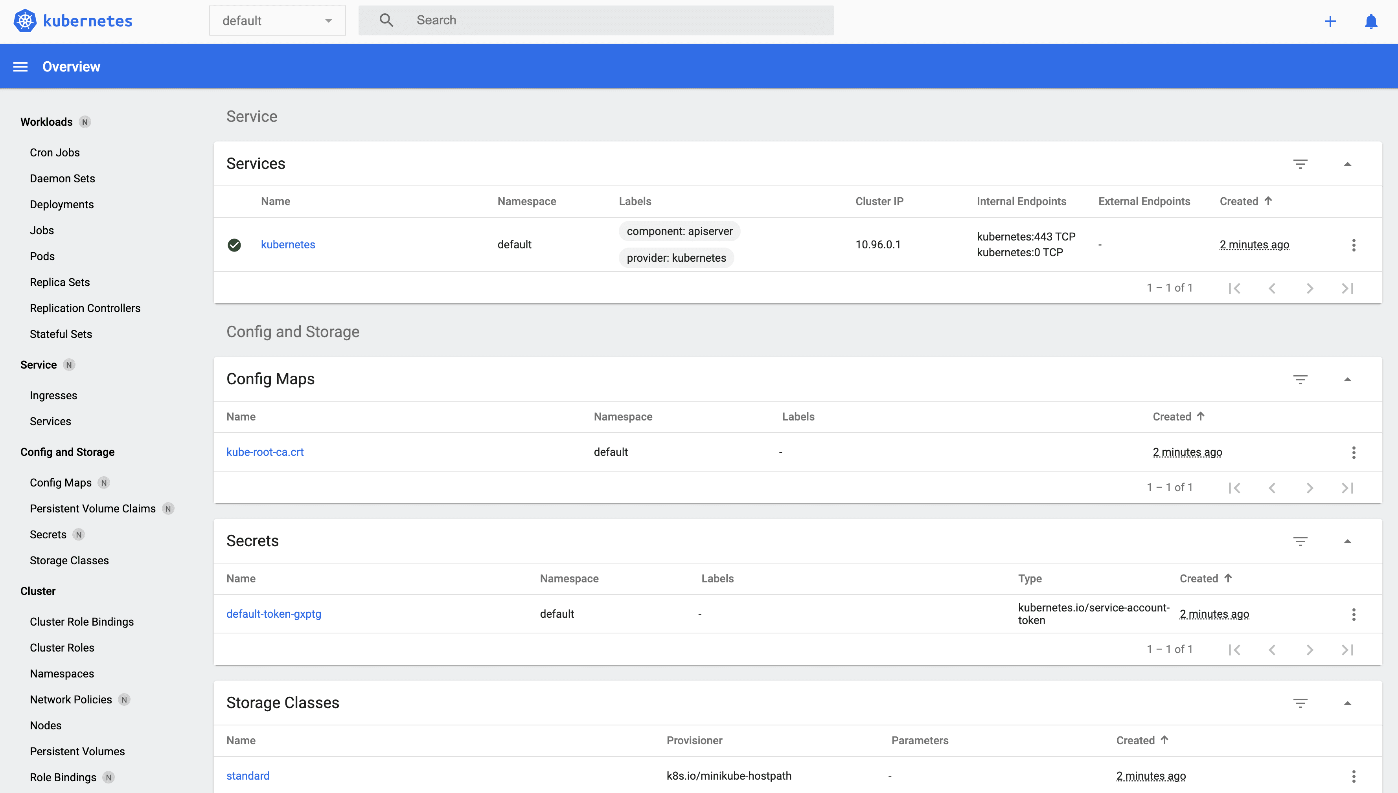Open the notifications bell
The height and width of the screenshot is (793, 1398).
click(1371, 21)
